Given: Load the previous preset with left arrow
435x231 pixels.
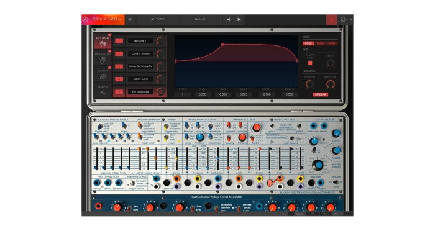Looking at the screenshot, I should coord(228,20).
